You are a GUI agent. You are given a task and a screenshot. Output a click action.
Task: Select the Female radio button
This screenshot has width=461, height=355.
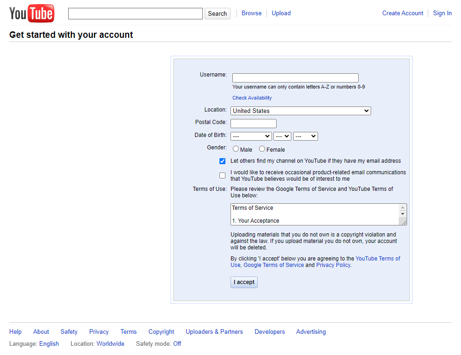tap(262, 149)
